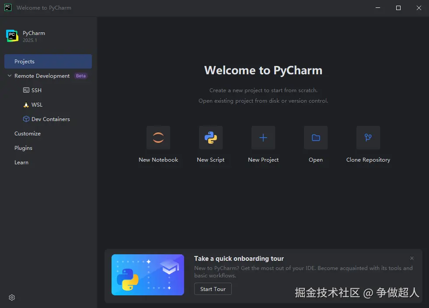Select SSH under Remote Development

coord(36,90)
